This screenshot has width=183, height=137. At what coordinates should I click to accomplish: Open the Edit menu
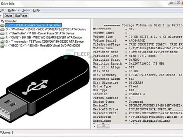[x=2, y=10]
